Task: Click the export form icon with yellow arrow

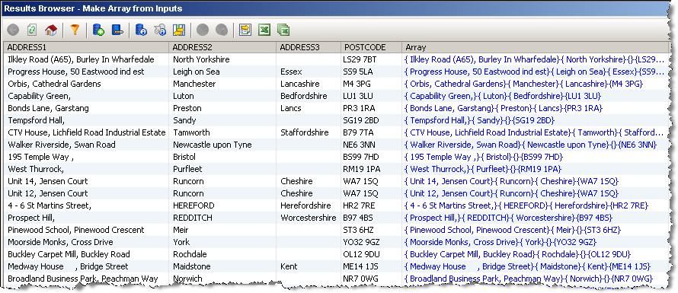Action: point(245,30)
